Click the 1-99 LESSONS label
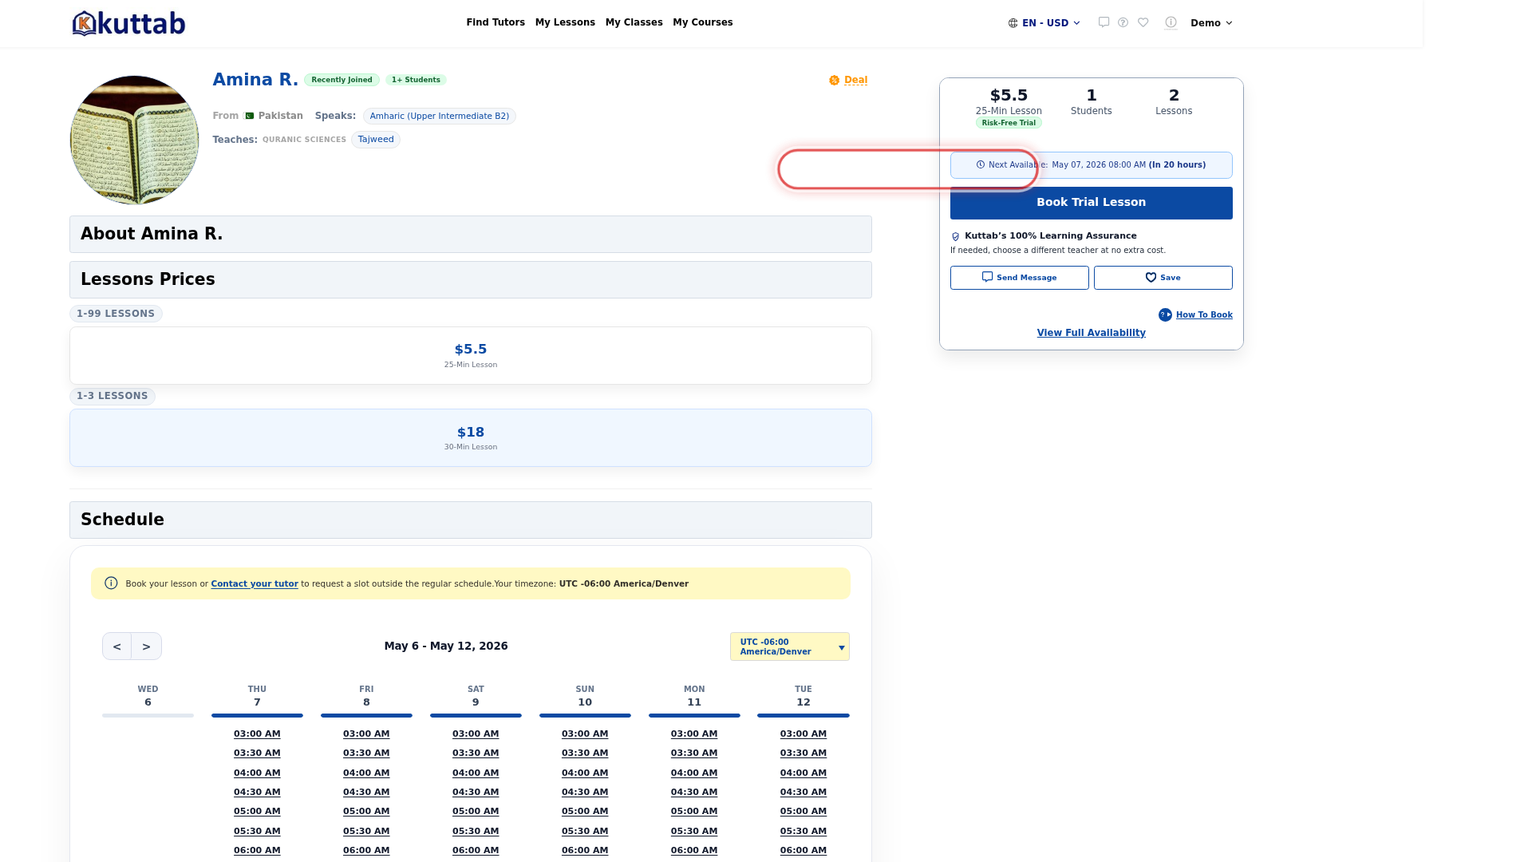 click(116, 314)
